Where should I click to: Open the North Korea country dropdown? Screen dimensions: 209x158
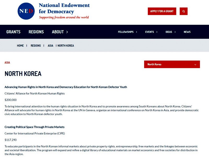tap(172, 64)
